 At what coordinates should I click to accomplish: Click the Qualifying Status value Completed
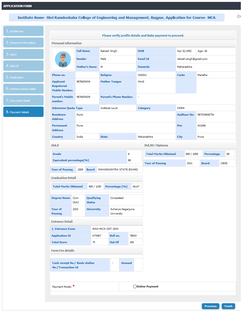click(x=117, y=198)
